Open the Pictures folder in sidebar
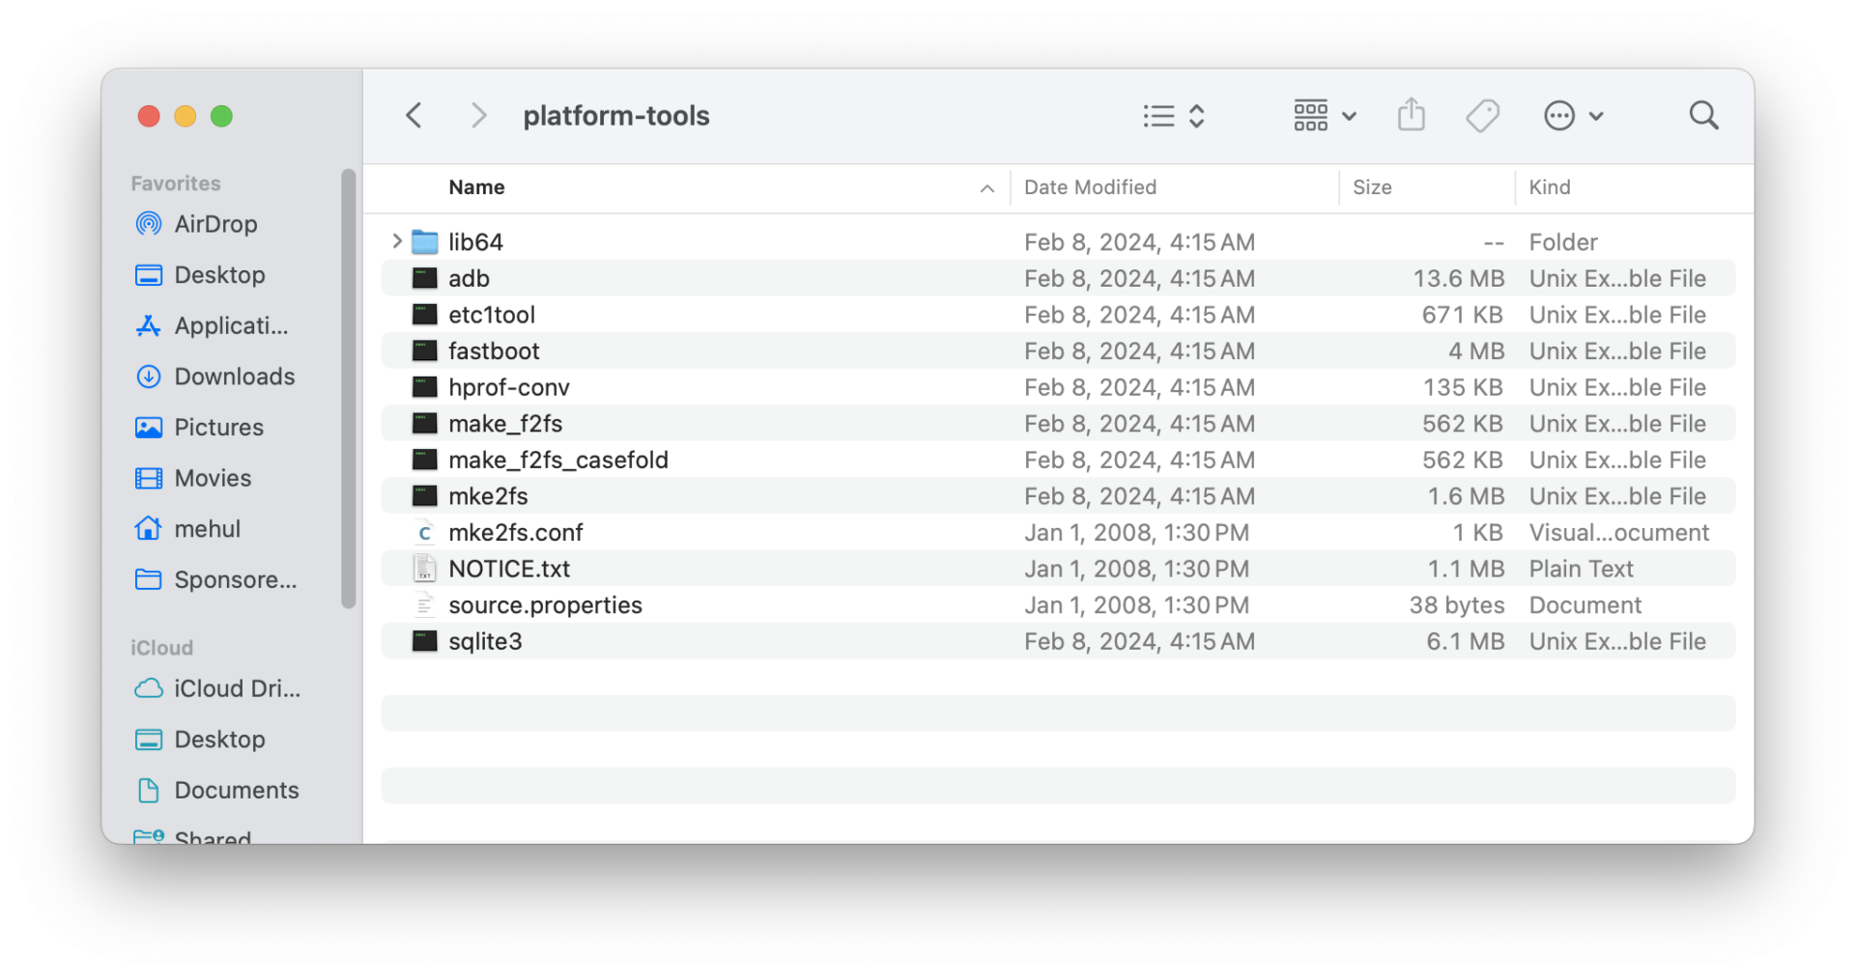The width and height of the screenshot is (1855, 978). (218, 427)
